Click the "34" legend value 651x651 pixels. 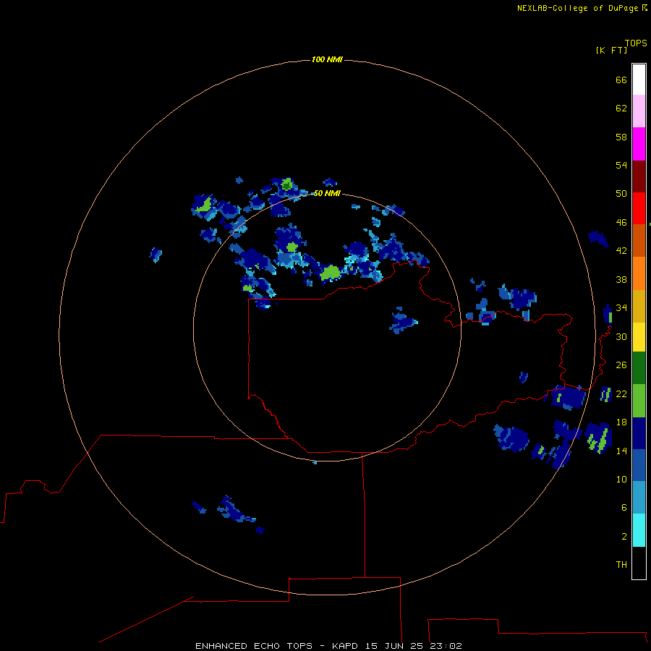click(621, 308)
